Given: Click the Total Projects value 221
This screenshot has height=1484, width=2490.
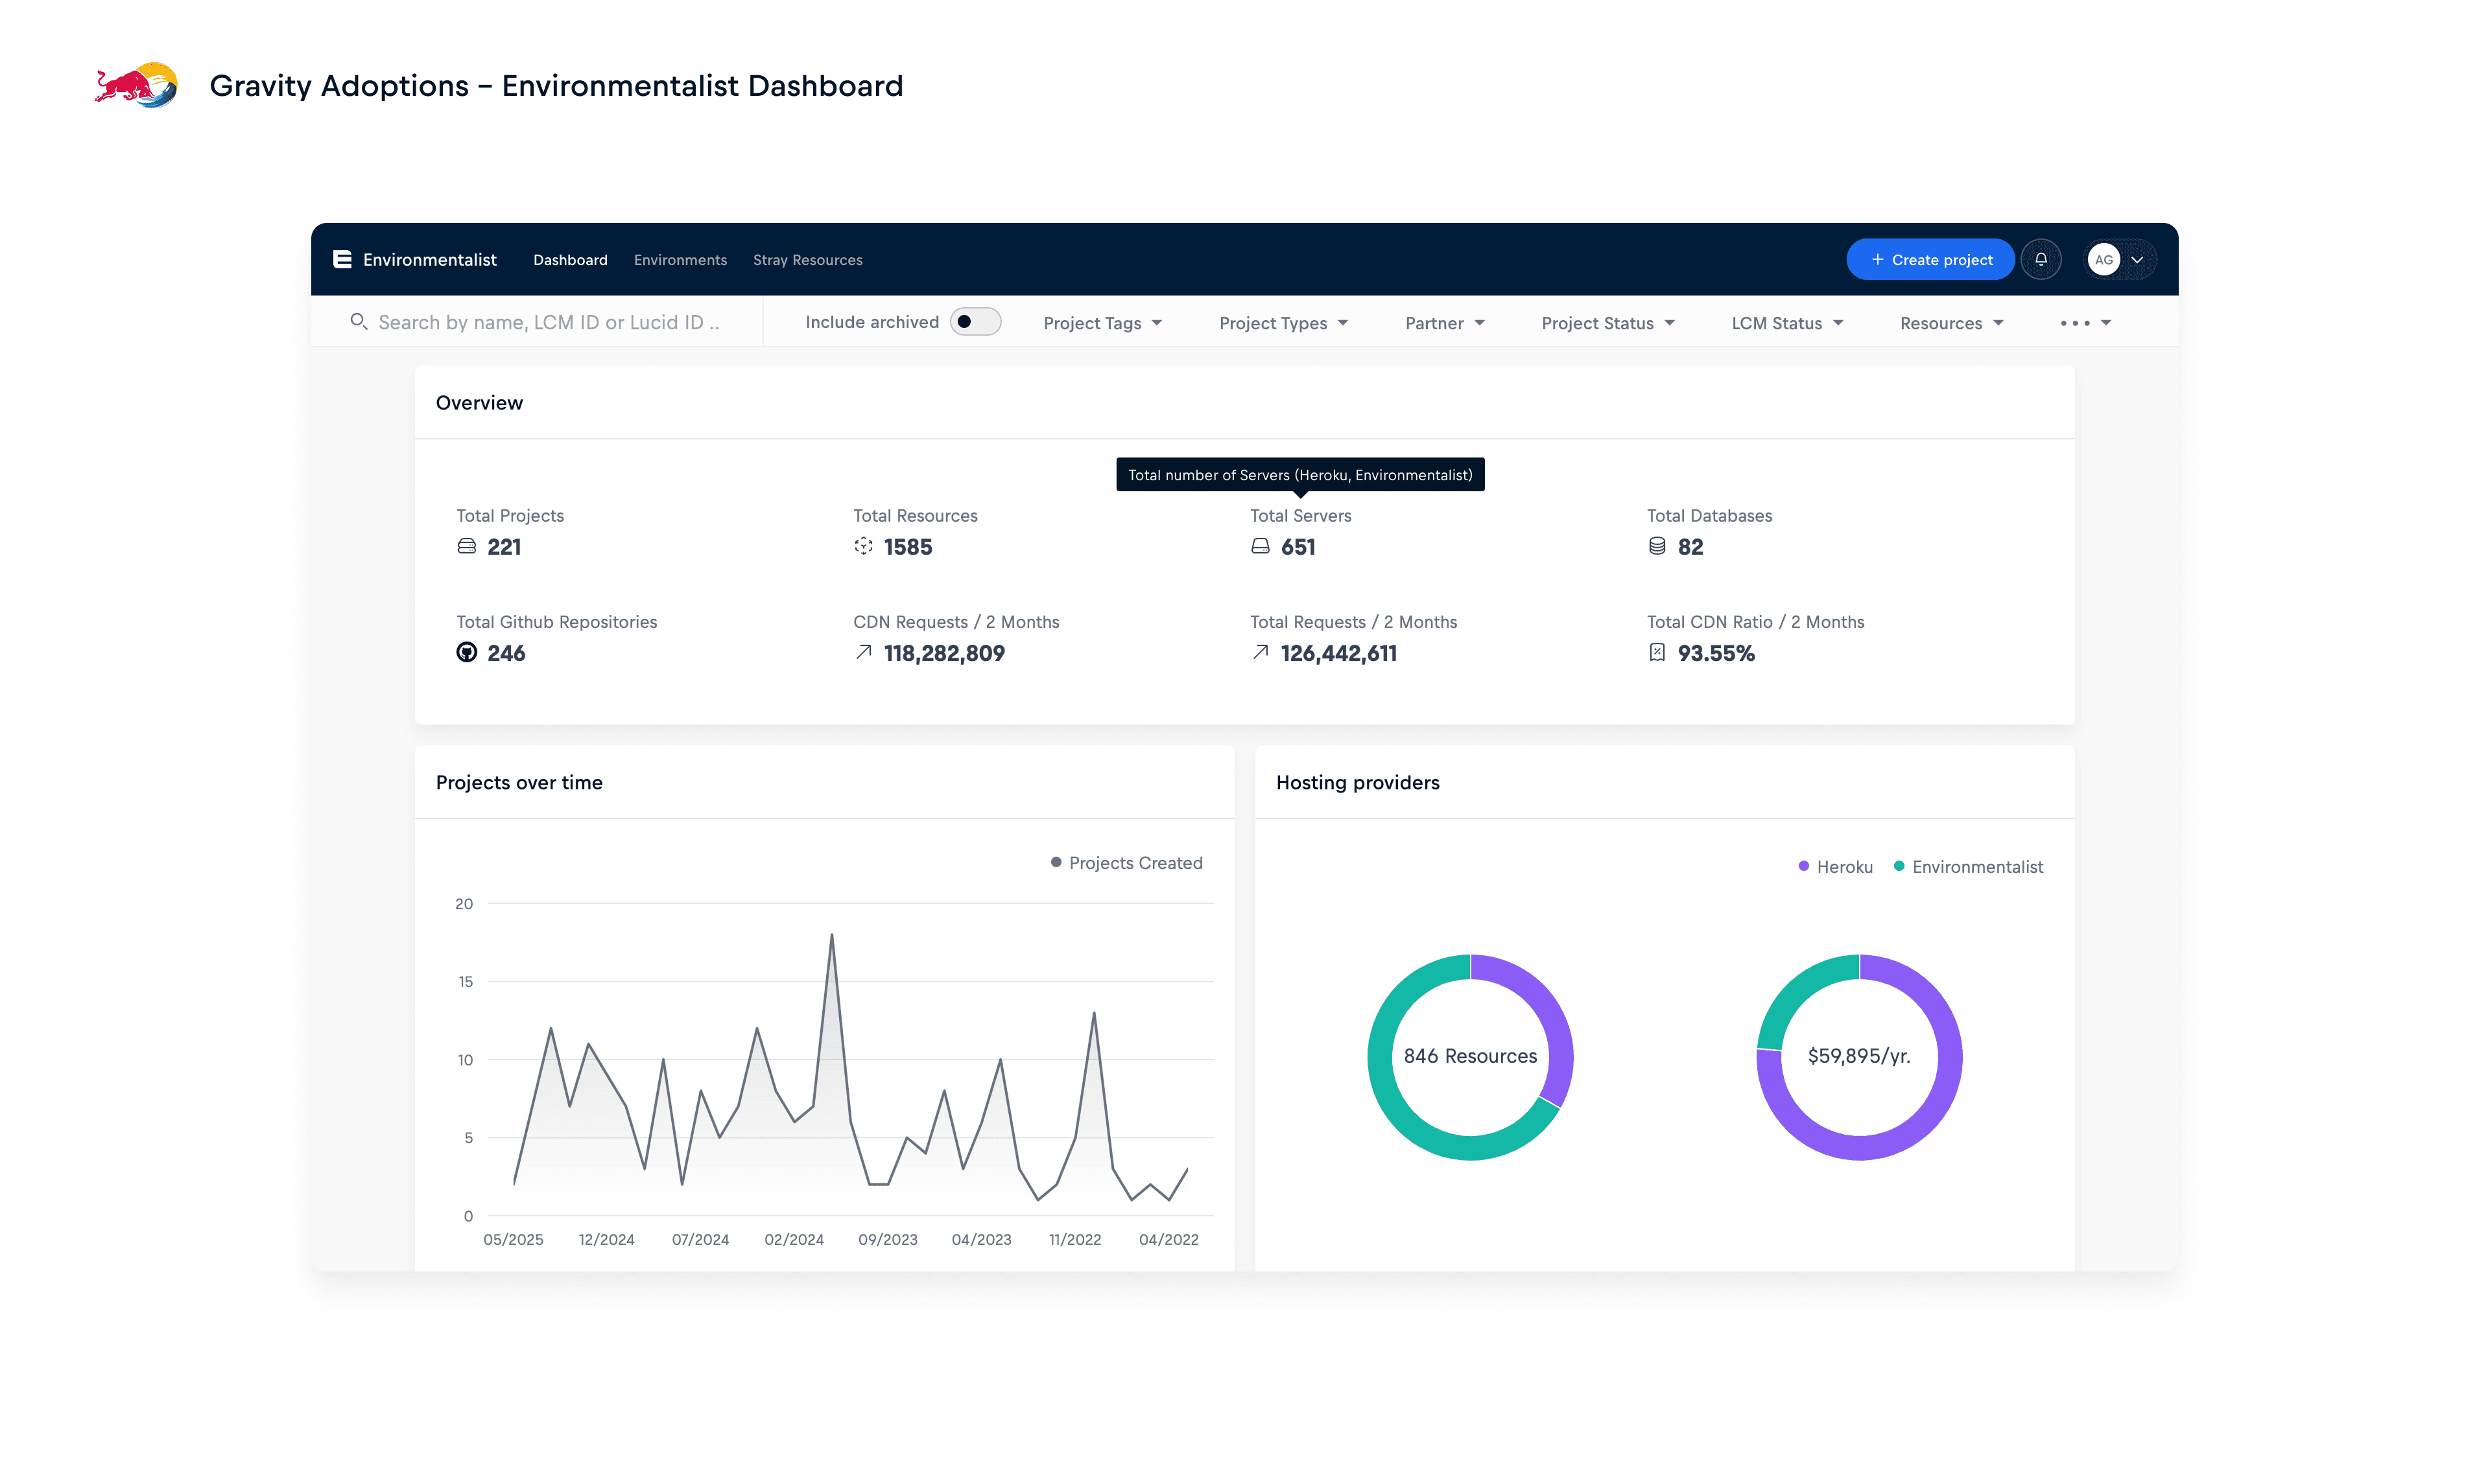Looking at the screenshot, I should (504, 546).
